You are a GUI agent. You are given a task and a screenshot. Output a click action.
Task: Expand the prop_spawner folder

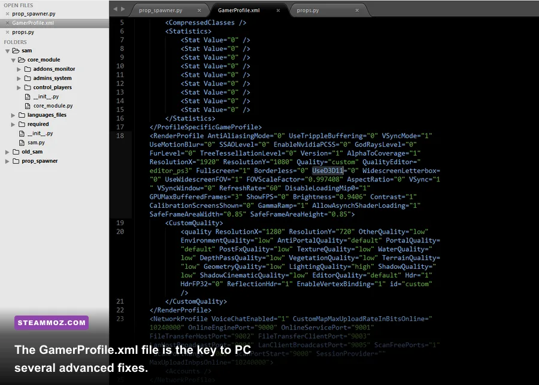tap(7, 161)
